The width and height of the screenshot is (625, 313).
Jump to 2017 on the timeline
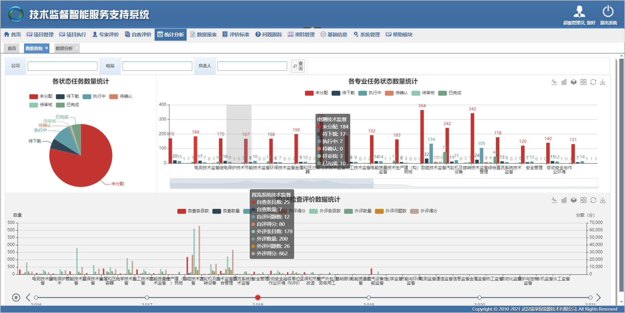tap(147, 297)
